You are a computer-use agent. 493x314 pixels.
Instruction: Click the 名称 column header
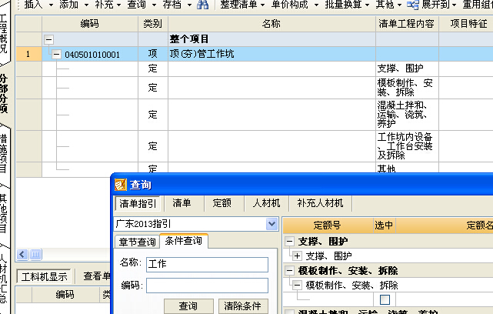[x=271, y=24]
